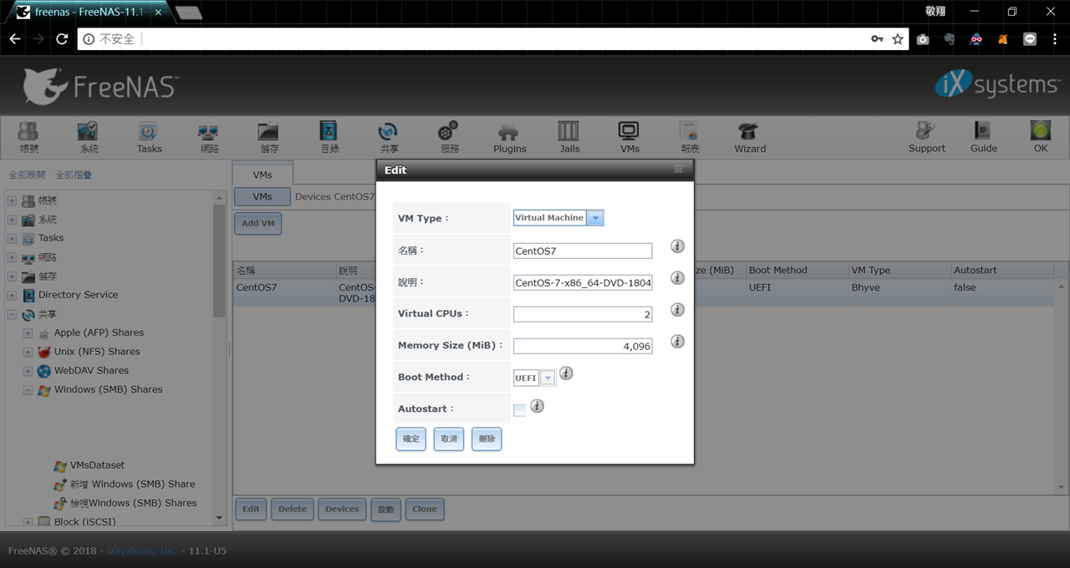Collapse the Windows (SMB) Shares node

(x=28, y=390)
